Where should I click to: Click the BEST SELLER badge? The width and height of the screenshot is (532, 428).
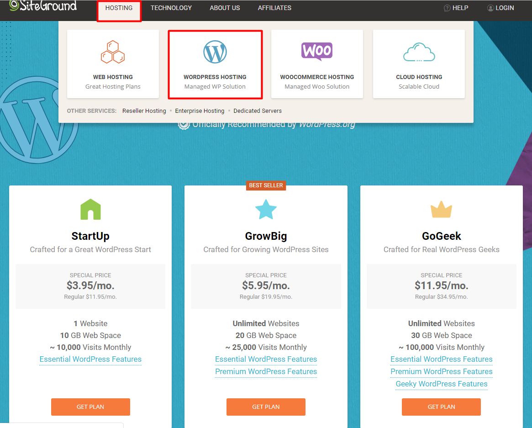(266, 185)
